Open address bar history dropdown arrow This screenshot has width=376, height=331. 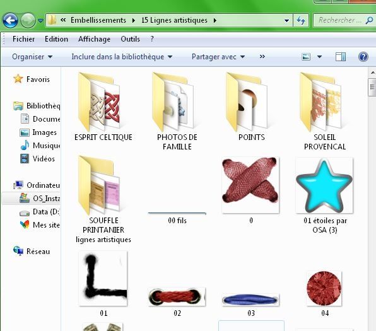tap(286, 21)
